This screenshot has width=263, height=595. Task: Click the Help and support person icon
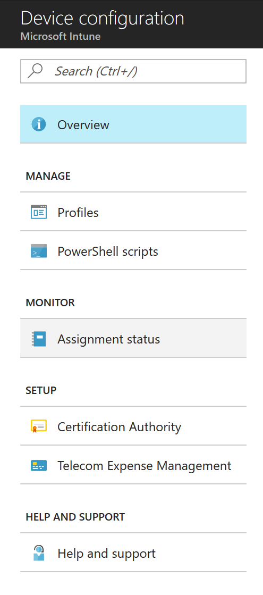[x=39, y=553]
